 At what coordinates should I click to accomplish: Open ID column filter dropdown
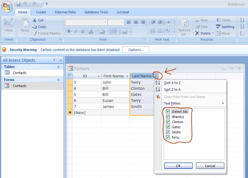pyautogui.click(x=98, y=76)
